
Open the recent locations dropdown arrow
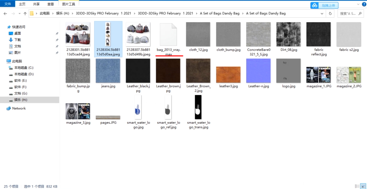(19, 13)
